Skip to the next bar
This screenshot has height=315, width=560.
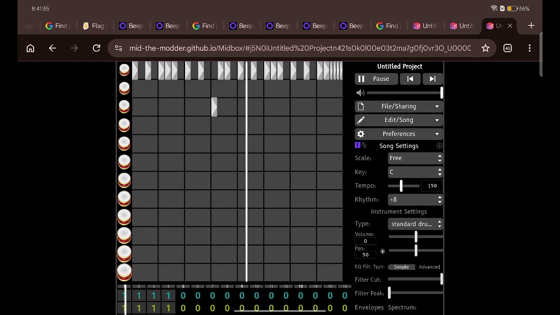pyautogui.click(x=432, y=79)
